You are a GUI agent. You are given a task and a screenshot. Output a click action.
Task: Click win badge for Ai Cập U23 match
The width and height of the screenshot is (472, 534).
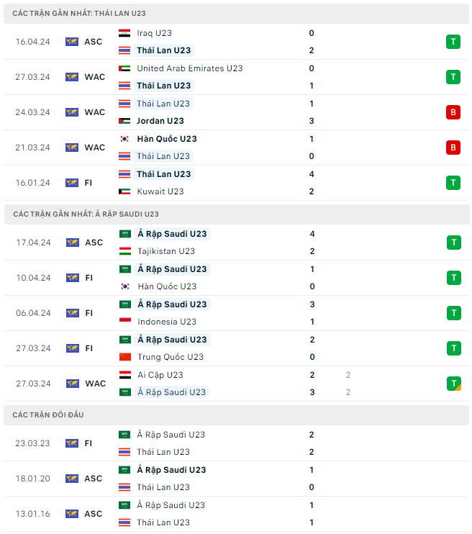pos(453,384)
